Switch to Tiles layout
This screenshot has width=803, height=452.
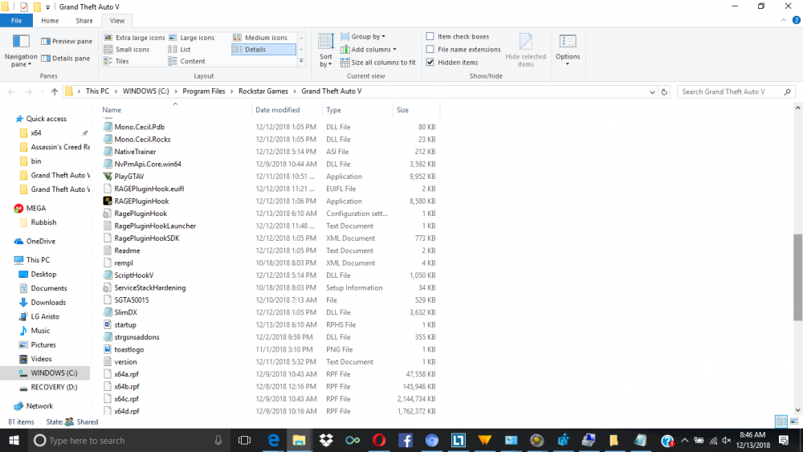point(116,61)
